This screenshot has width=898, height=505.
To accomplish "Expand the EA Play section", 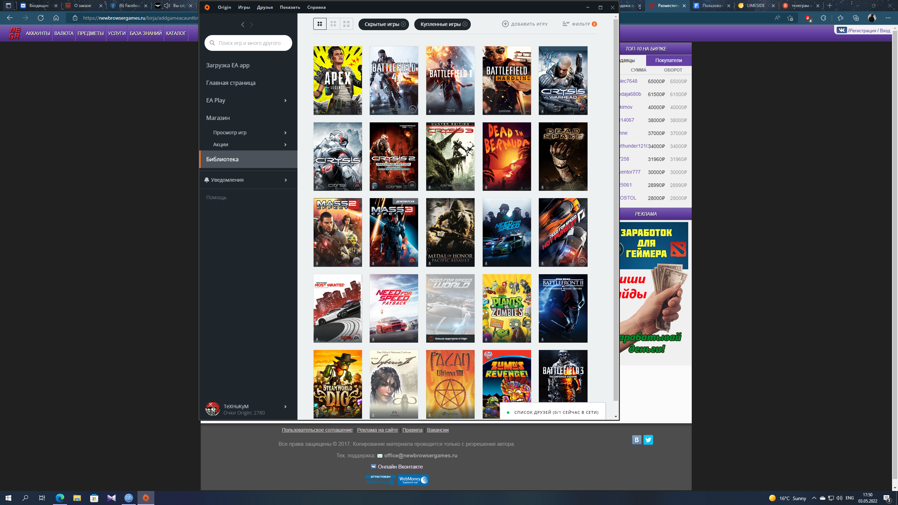I will point(285,100).
